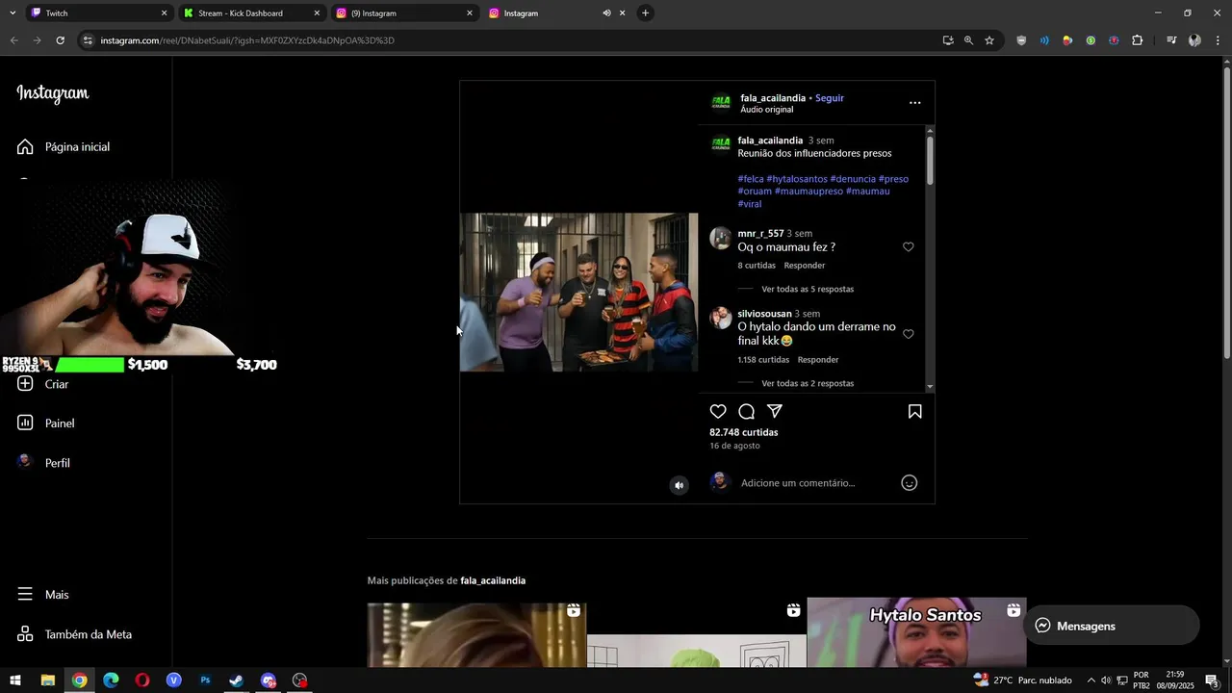Open the Hytalo Santos reel thumbnail
Image resolution: width=1232 pixels, height=693 pixels.
click(x=916, y=632)
